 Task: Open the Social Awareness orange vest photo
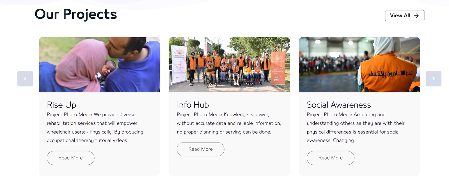[x=359, y=65]
